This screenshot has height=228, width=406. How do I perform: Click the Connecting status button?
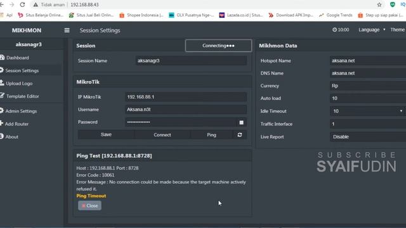tap(218, 46)
